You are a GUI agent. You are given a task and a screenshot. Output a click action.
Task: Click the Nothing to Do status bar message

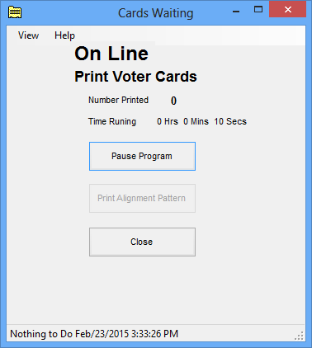coord(94,334)
